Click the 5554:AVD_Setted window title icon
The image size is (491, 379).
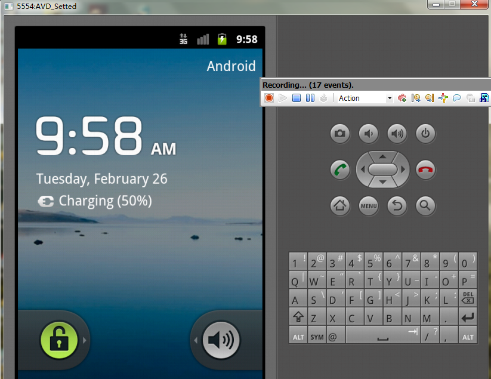coord(8,6)
